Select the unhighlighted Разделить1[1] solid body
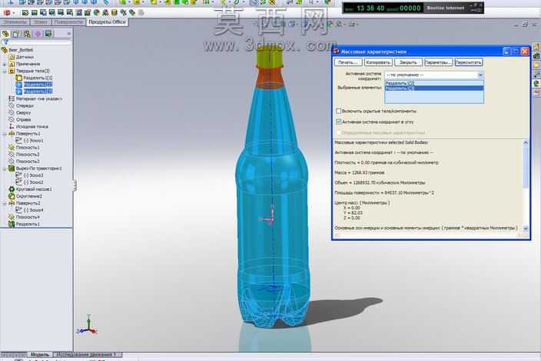Viewport: 541px width, 361px height. click(34, 78)
